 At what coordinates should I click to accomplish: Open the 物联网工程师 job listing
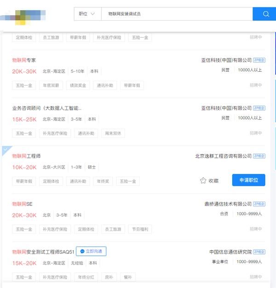click(x=26, y=156)
